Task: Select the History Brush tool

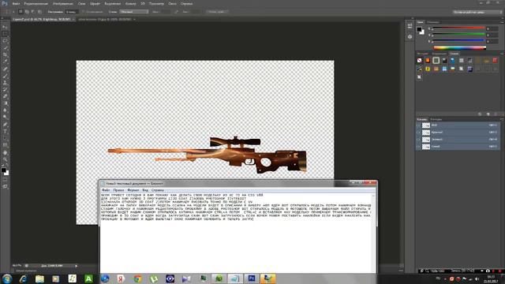Action: tap(5, 89)
